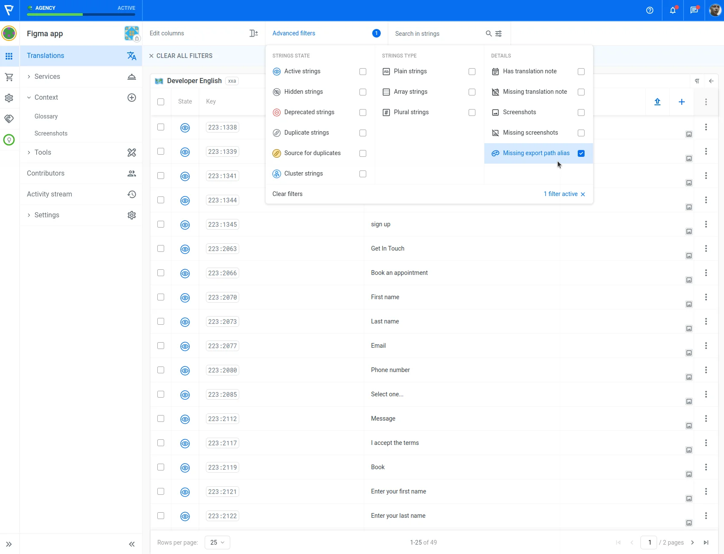The width and height of the screenshot is (724, 554).
Task: Click the upload strings icon
Action: [657, 102]
